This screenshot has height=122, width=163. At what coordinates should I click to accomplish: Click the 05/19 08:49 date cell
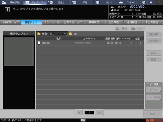click(x=114, y=43)
